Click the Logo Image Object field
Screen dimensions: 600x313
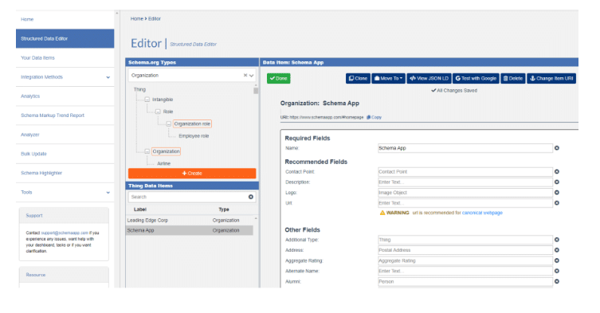465,193
